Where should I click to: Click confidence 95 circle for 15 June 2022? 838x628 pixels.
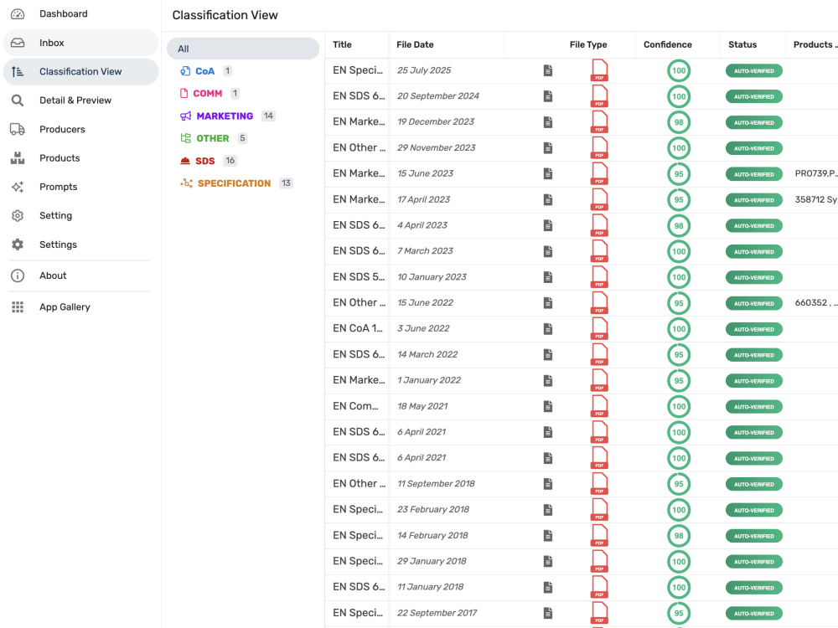tap(679, 303)
